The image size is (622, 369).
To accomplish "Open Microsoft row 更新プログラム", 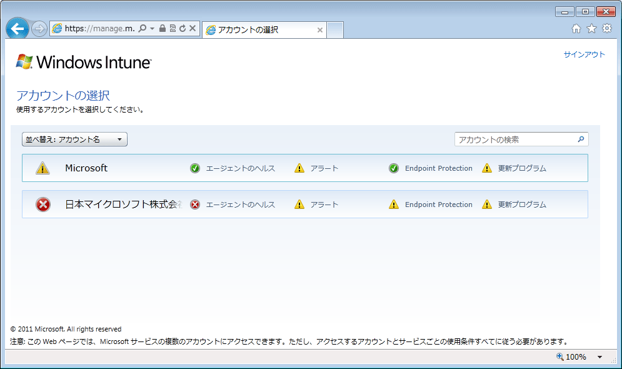I will click(522, 168).
